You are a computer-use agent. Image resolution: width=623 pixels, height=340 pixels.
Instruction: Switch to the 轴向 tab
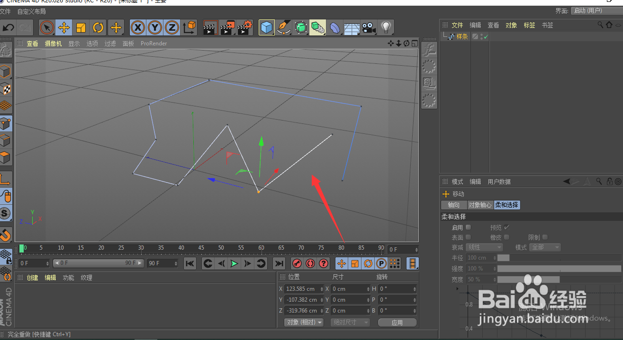pyautogui.click(x=454, y=205)
